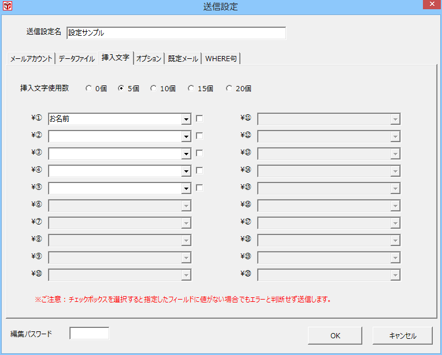Select the 15個 radio option

pyautogui.click(x=200, y=89)
